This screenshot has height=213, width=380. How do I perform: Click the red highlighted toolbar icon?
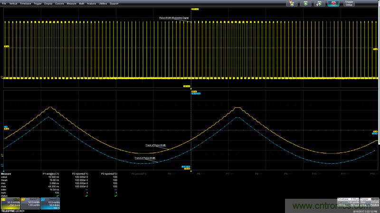[x=333, y=3]
